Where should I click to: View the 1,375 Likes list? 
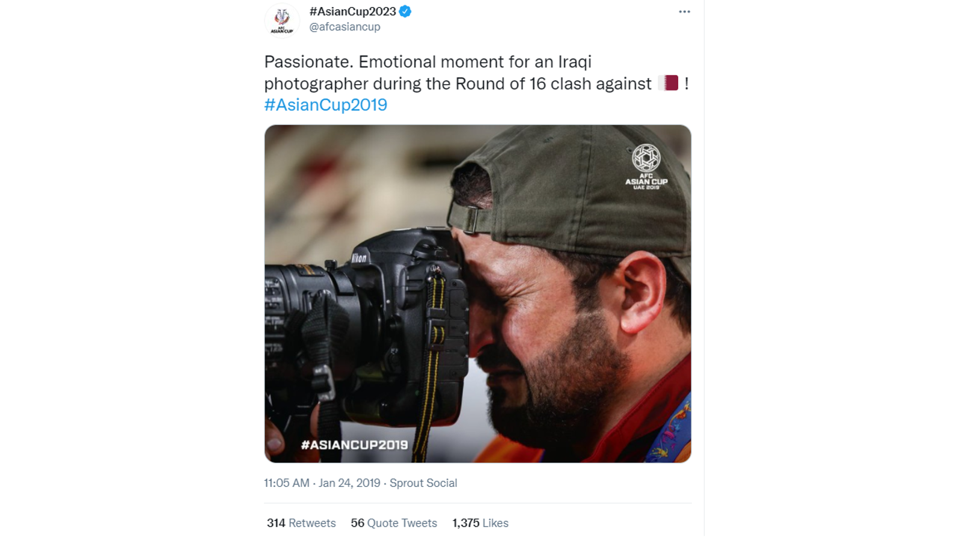tap(480, 523)
